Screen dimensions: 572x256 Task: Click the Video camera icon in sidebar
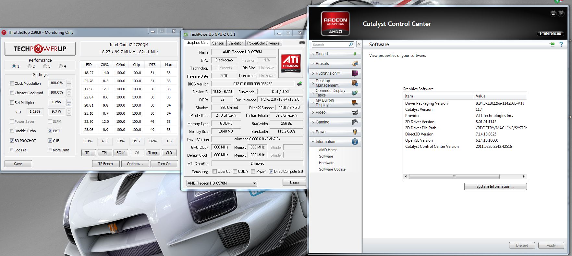(x=355, y=112)
